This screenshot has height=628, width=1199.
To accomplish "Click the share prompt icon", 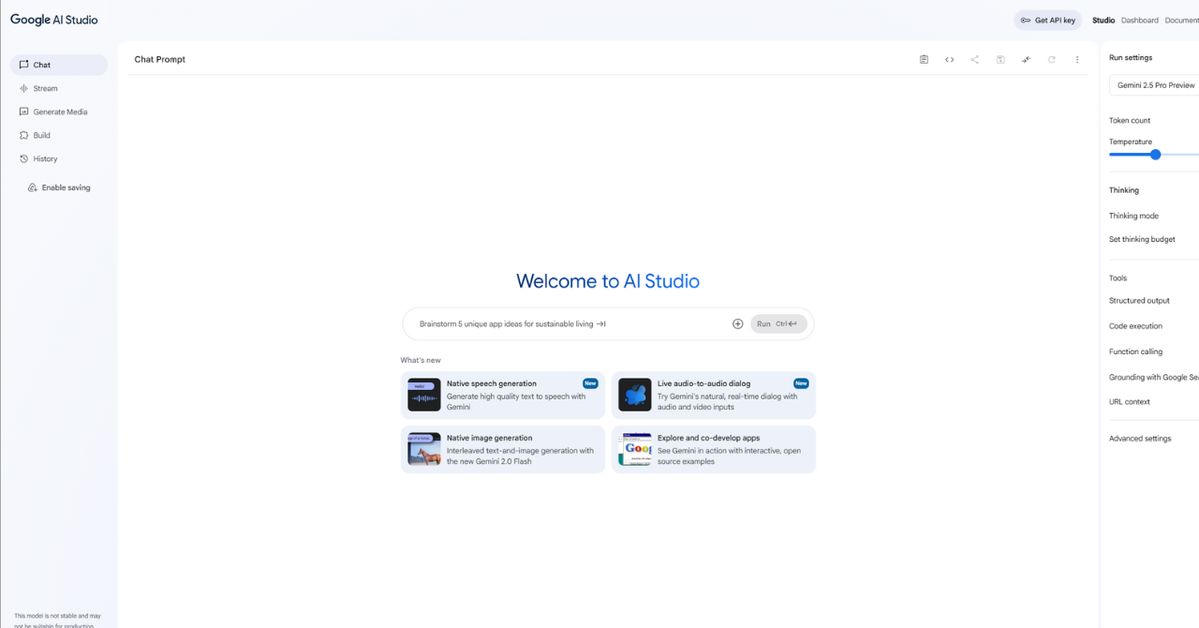I will 974,60.
